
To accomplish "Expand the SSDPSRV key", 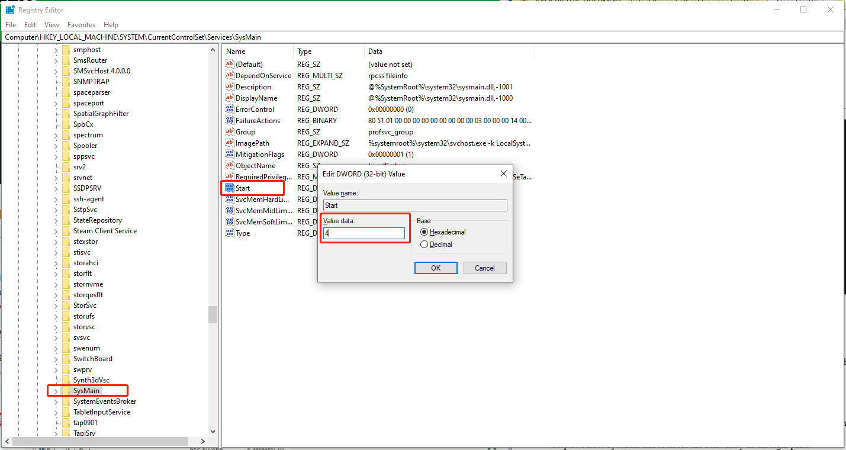I will (x=56, y=188).
